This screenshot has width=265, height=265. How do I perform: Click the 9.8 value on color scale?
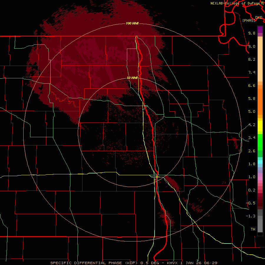click(x=252, y=33)
